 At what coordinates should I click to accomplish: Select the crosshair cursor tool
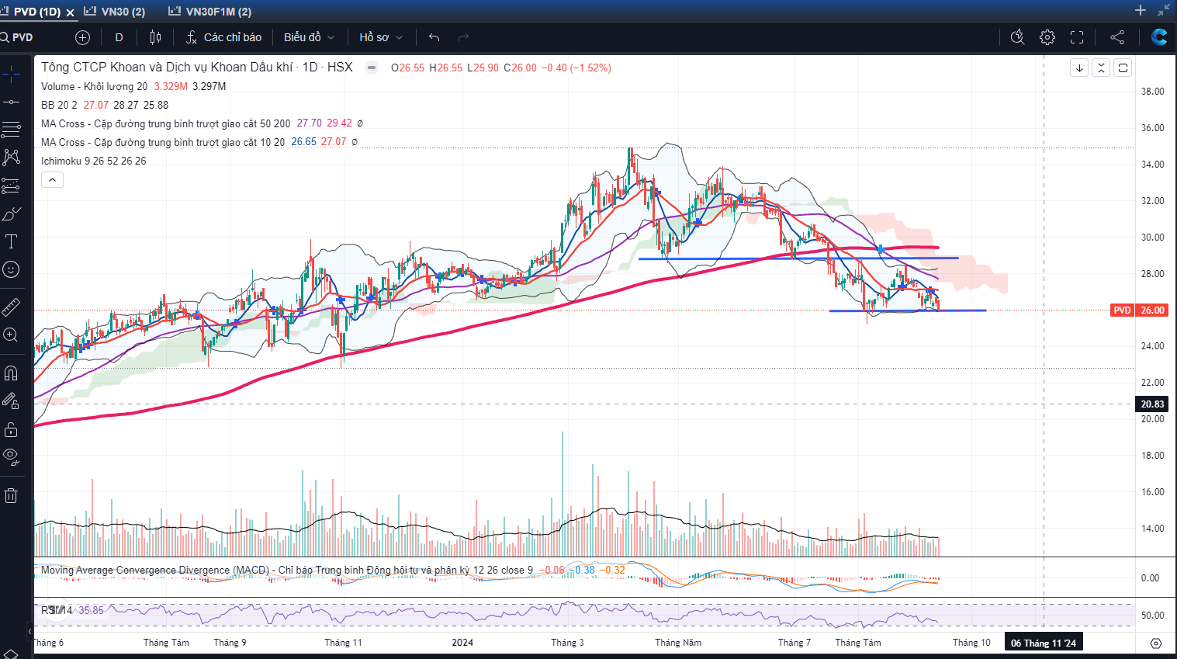tap(11, 75)
